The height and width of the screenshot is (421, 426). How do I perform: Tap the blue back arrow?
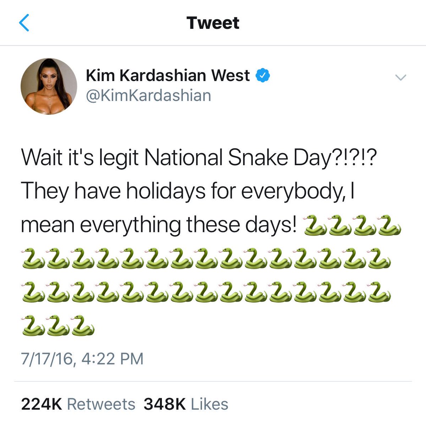coord(24,23)
